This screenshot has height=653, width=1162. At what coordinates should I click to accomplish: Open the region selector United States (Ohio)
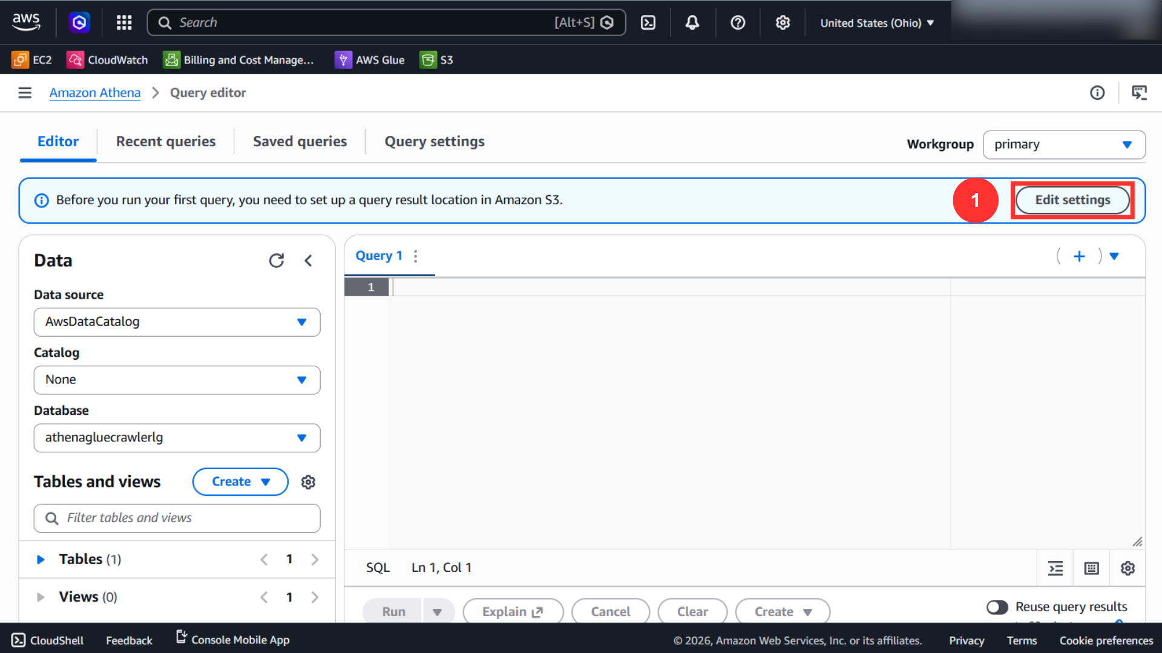[877, 23]
